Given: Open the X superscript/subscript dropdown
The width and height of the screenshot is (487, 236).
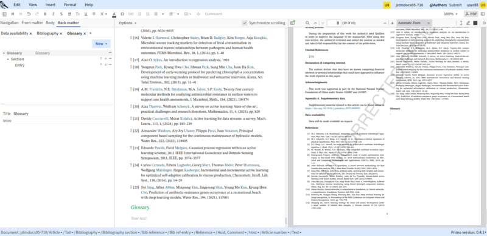Looking at the screenshot, I should pos(103,14).
